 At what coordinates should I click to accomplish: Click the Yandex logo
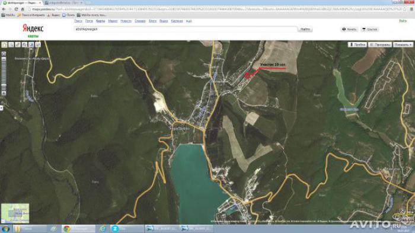click(33, 28)
